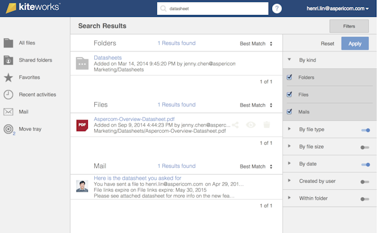
Task: Click the search magnifier icon
Action: click(x=163, y=9)
